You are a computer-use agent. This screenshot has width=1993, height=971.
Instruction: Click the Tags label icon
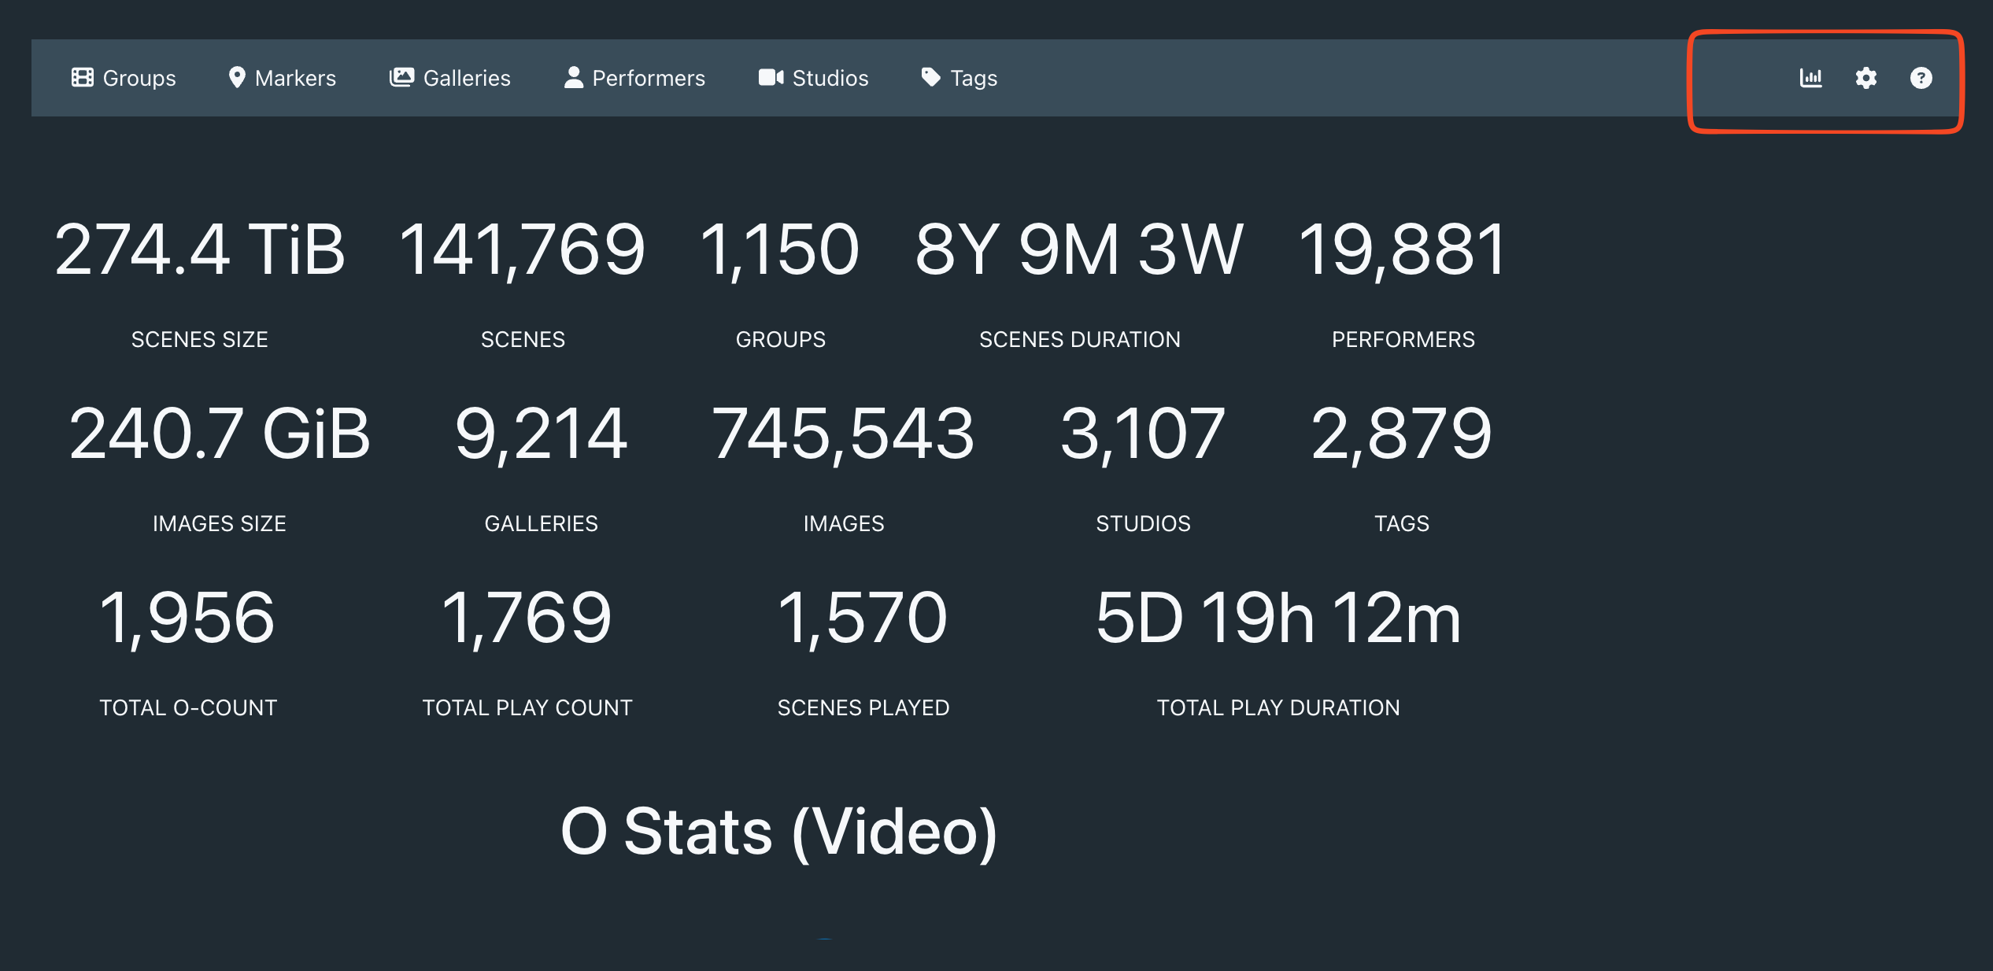930,77
